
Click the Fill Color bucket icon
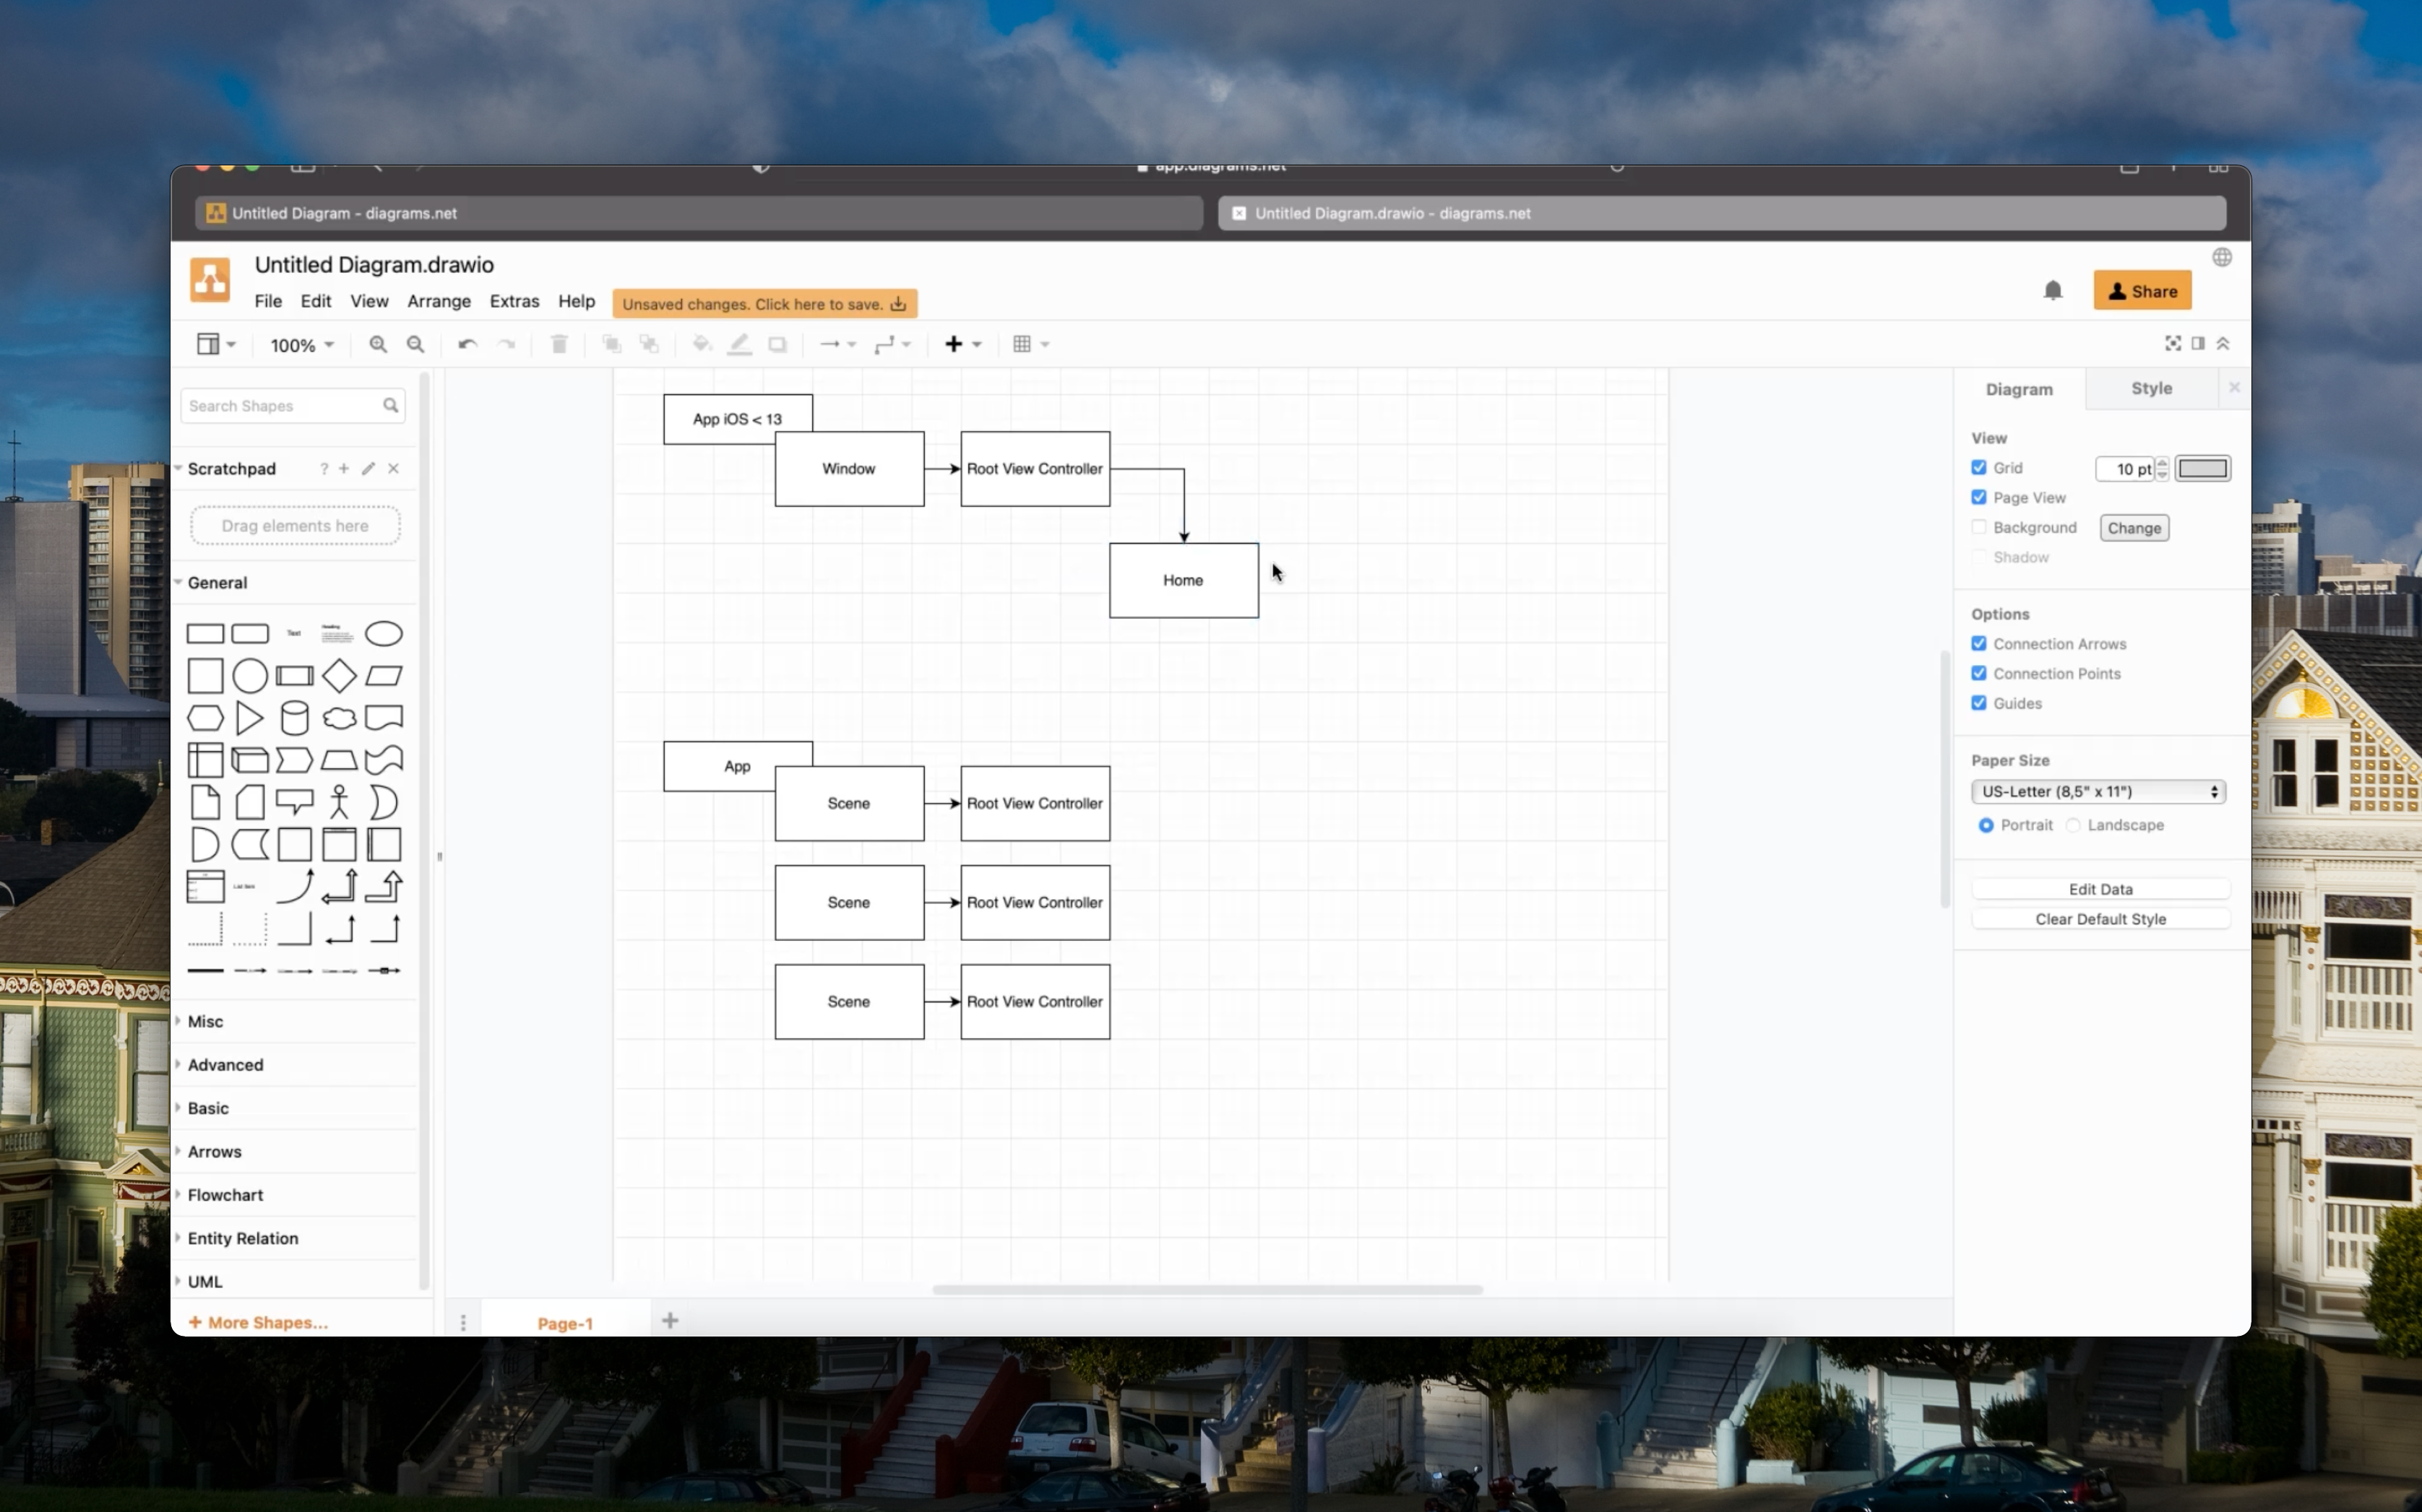702,344
